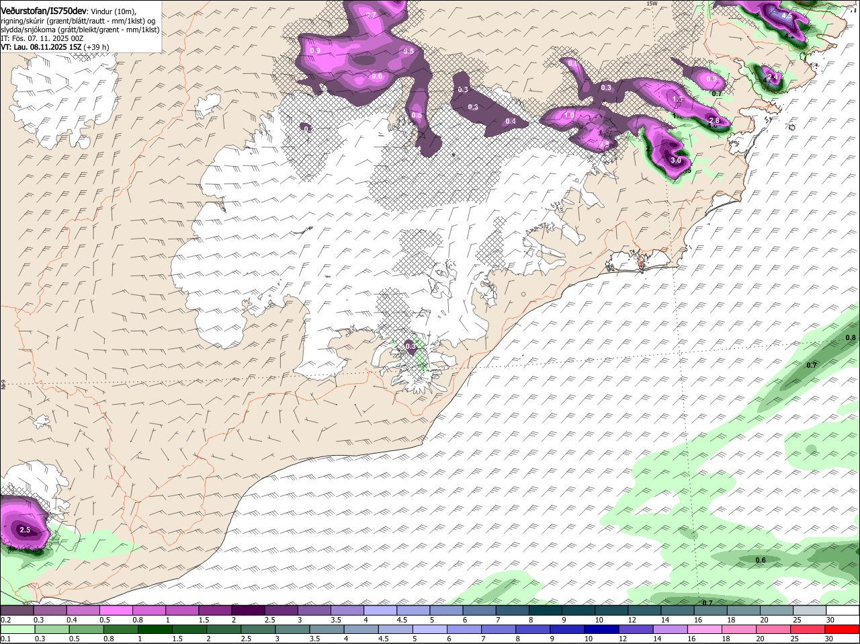Select lower legend swatch between 8 and 9
860x644 pixels.
point(533,629)
